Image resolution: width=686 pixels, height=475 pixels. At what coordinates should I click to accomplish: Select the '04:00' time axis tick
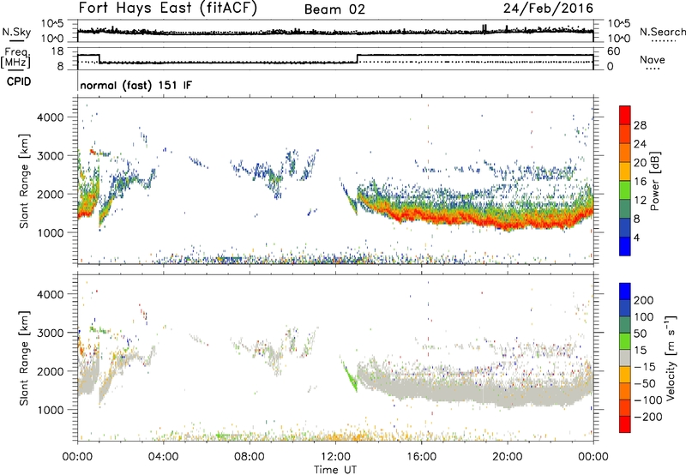[x=163, y=457]
